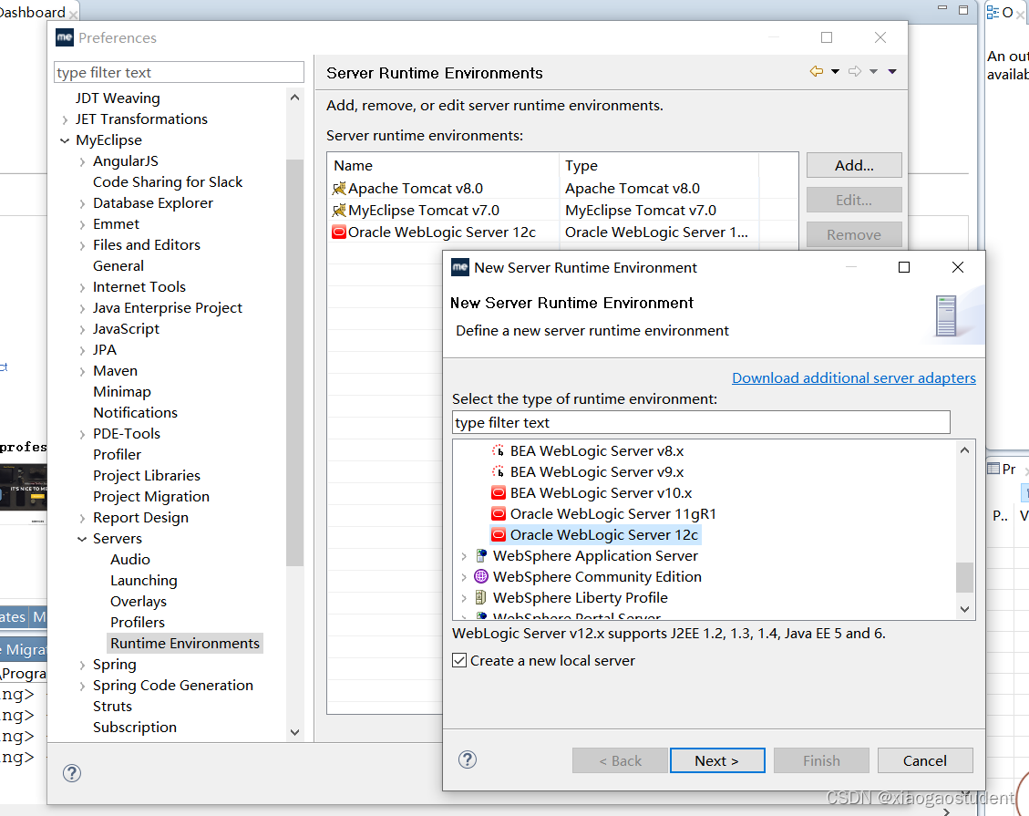This screenshot has width=1029, height=816.
Task: Expand the Maven tree node
Action: pyautogui.click(x=82, y=372)
